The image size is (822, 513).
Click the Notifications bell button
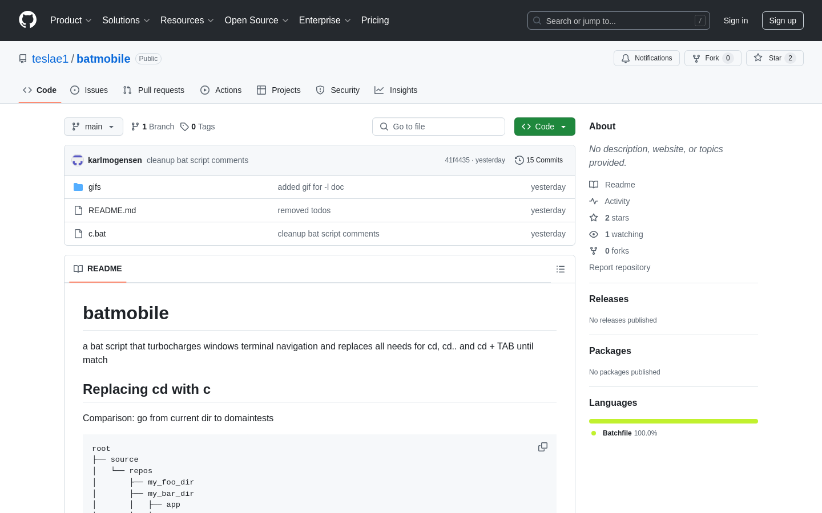[647, 58]
